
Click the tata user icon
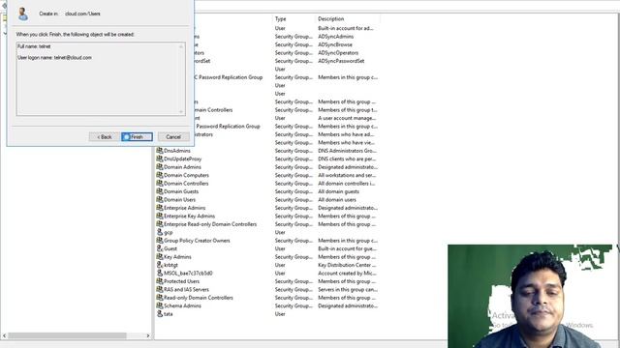[160, 313]
